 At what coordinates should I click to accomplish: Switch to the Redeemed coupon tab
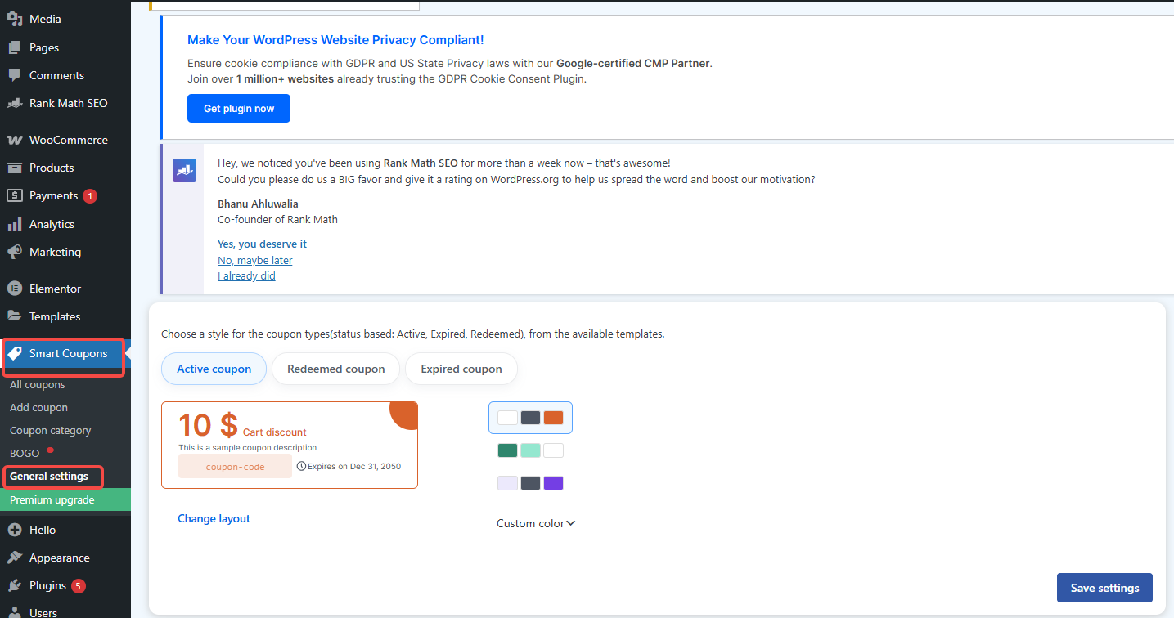(x=335, y=369)
